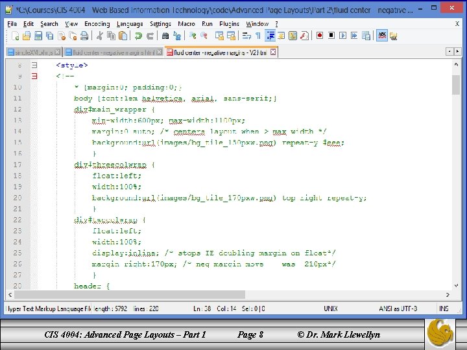Click the tab bar right arrow
Screen dimensions: 467x350
click(x=457, y=52)
